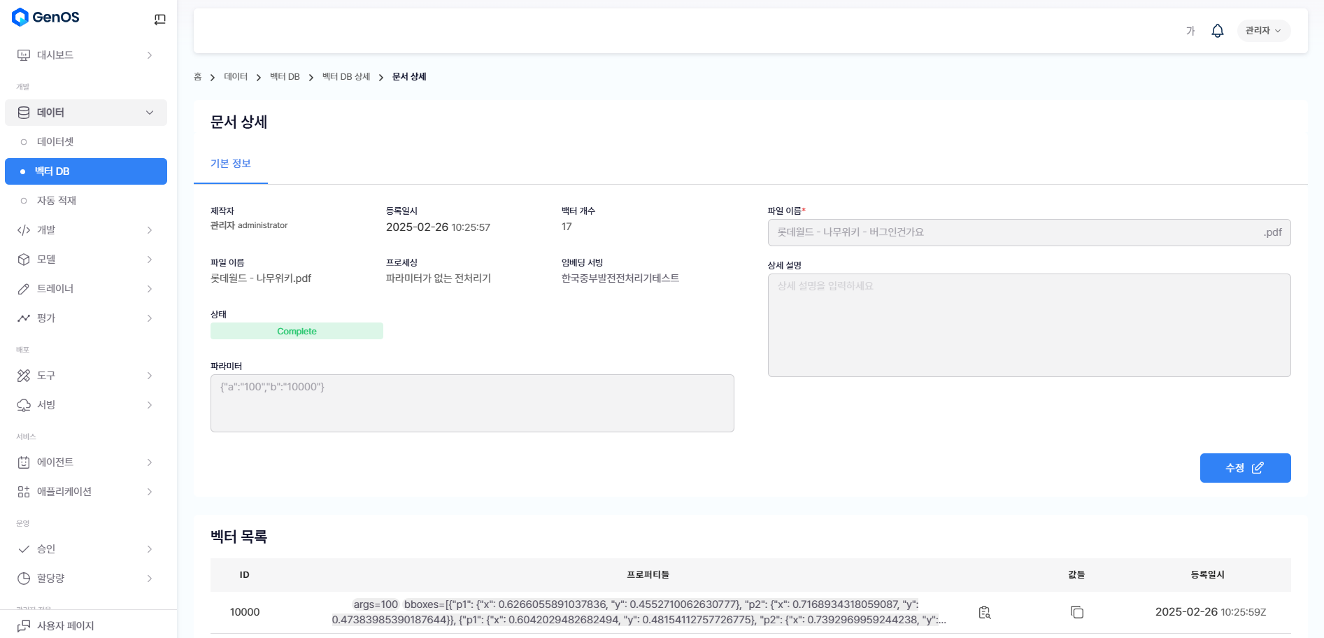Open the 관리자 user dropdown
1324x638 pixels.
coord(1263,31)
